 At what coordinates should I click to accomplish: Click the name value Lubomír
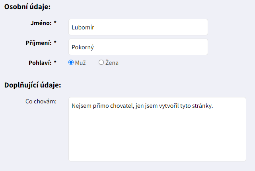tap(83, 27)
